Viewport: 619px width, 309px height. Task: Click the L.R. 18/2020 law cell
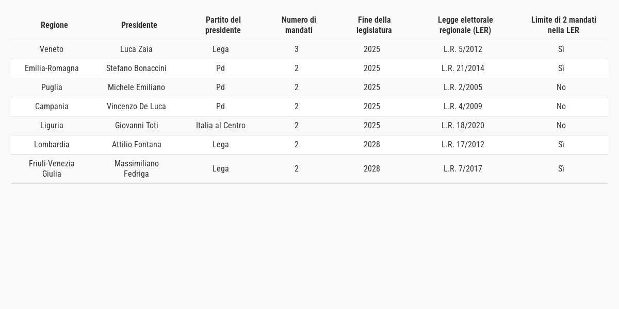[x=463, y=126]
